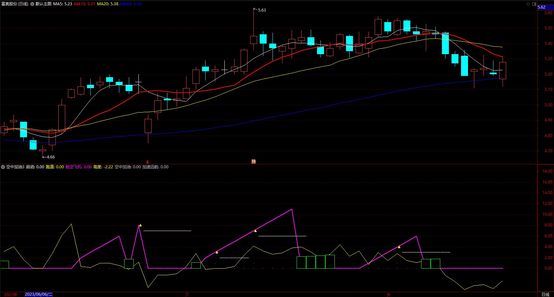Click the 启动: 0.00 indicator value
Screen dimensions: 554x297
(35, 167)
